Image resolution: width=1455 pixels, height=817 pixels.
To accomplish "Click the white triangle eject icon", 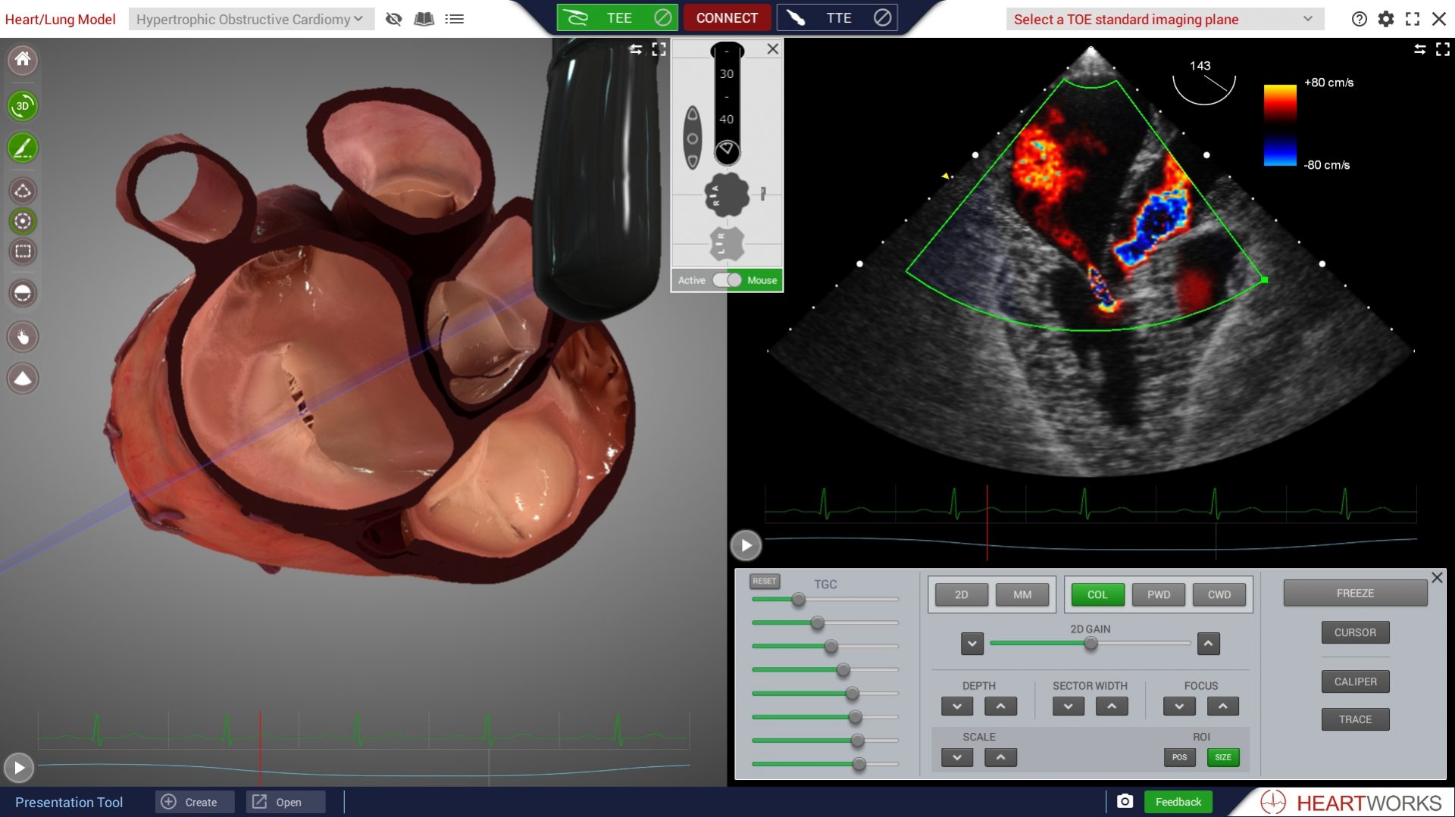I will (x=23, y=379).
